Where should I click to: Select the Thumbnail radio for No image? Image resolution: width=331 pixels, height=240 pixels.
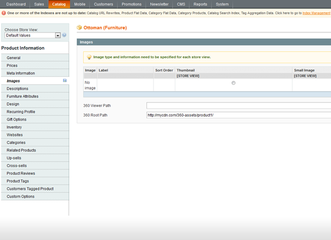point(233,83)
